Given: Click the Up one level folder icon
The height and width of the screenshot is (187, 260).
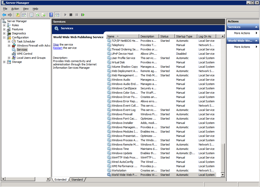Looking at the screenshot, I should click(x=18, y=15).
